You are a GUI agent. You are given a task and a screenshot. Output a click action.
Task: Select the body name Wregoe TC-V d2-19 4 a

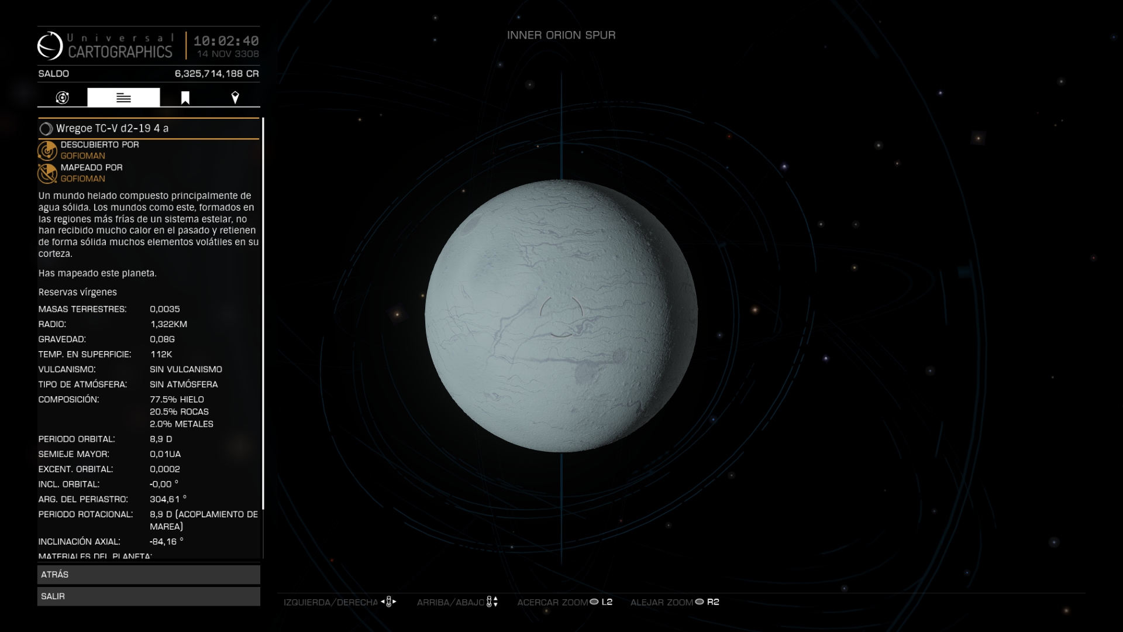[112, 128]
